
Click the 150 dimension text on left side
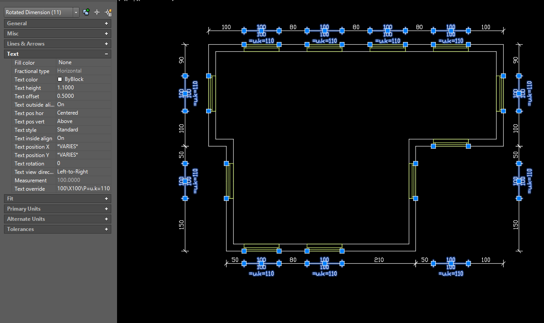(x=181, y=225)
